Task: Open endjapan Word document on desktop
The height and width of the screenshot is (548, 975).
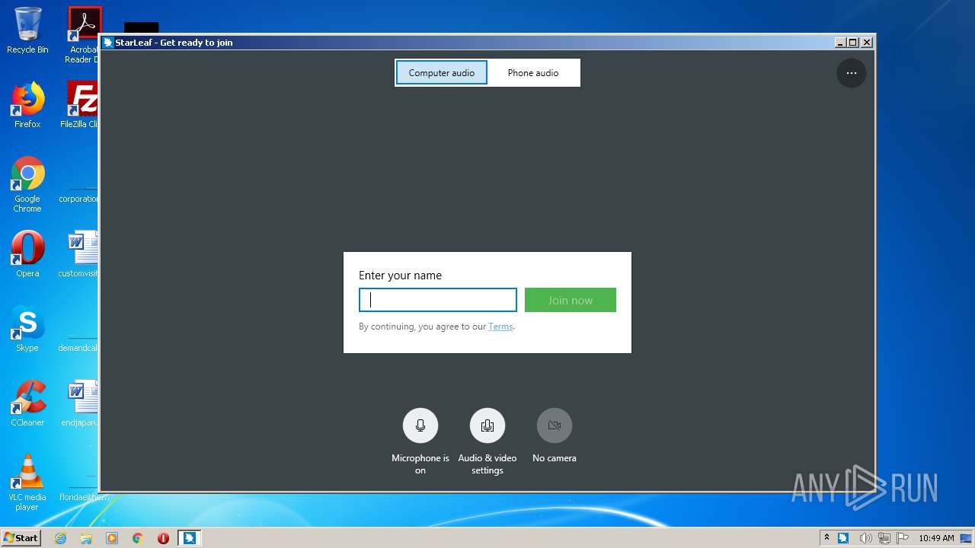Action: click(x=81, y=403)
